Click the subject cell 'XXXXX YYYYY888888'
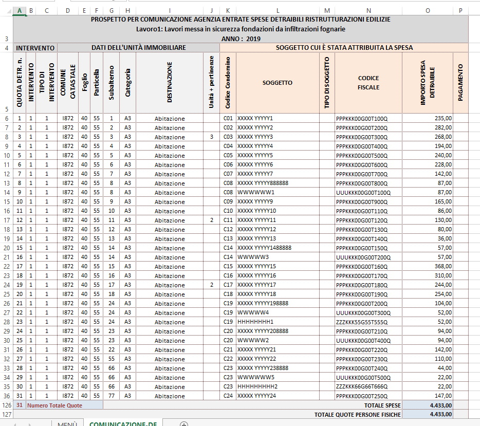Image resolution: width=480 pixels, height=426 pixels. point(278,183)
